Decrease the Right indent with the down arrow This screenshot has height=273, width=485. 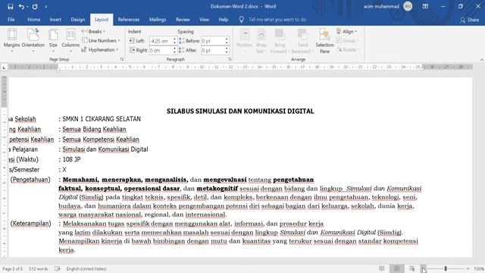coord(174,52)
